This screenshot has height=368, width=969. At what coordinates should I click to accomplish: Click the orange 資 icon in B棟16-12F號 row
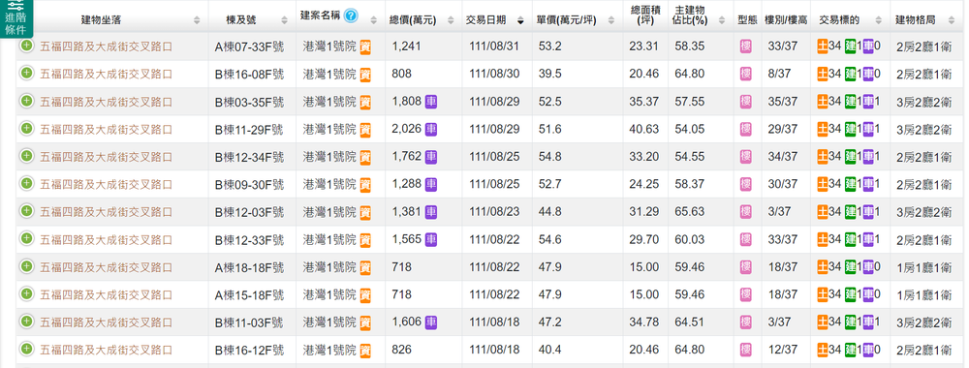[365, 351]
